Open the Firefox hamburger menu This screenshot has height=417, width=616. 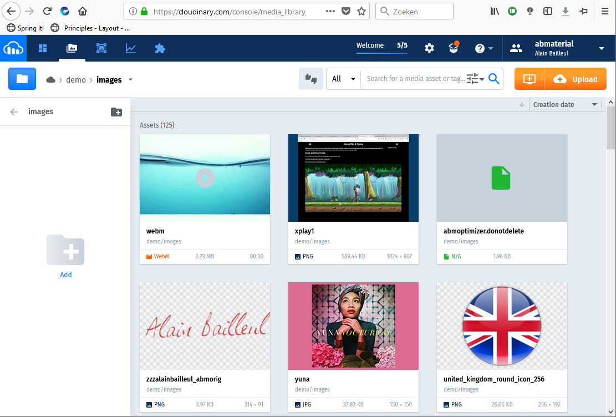click(x=605, y=12)
